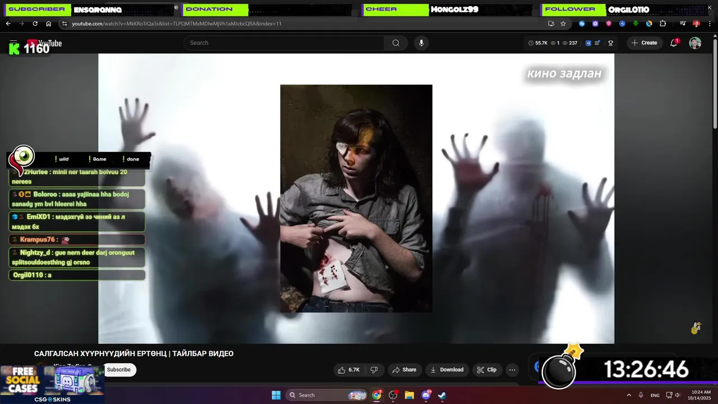The image size is (718, 404).
Task: Click the browser forward arrow
Action: (21, 24)
